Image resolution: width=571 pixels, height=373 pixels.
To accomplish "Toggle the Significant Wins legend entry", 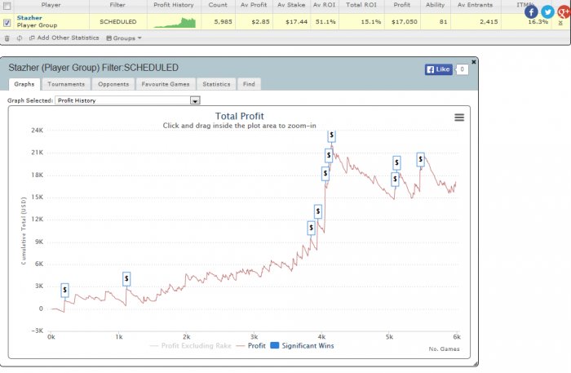I will 303,346.
